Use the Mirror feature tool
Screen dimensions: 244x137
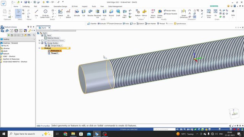(144, 13)
